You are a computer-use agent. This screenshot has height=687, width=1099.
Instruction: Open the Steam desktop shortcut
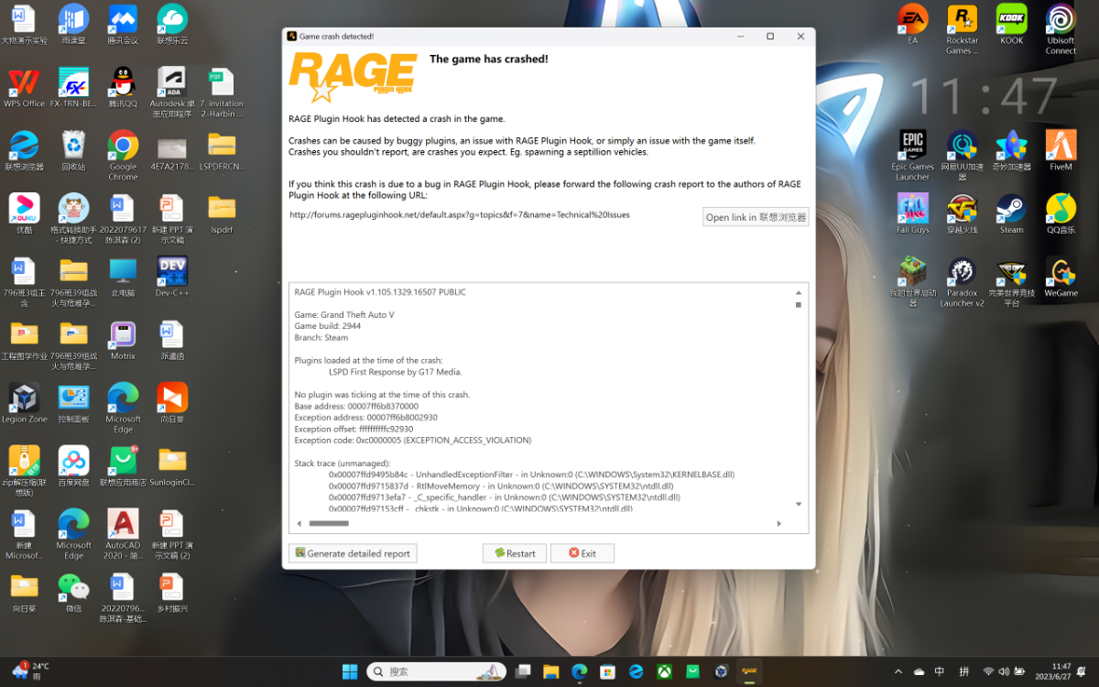coord(1011,213)
